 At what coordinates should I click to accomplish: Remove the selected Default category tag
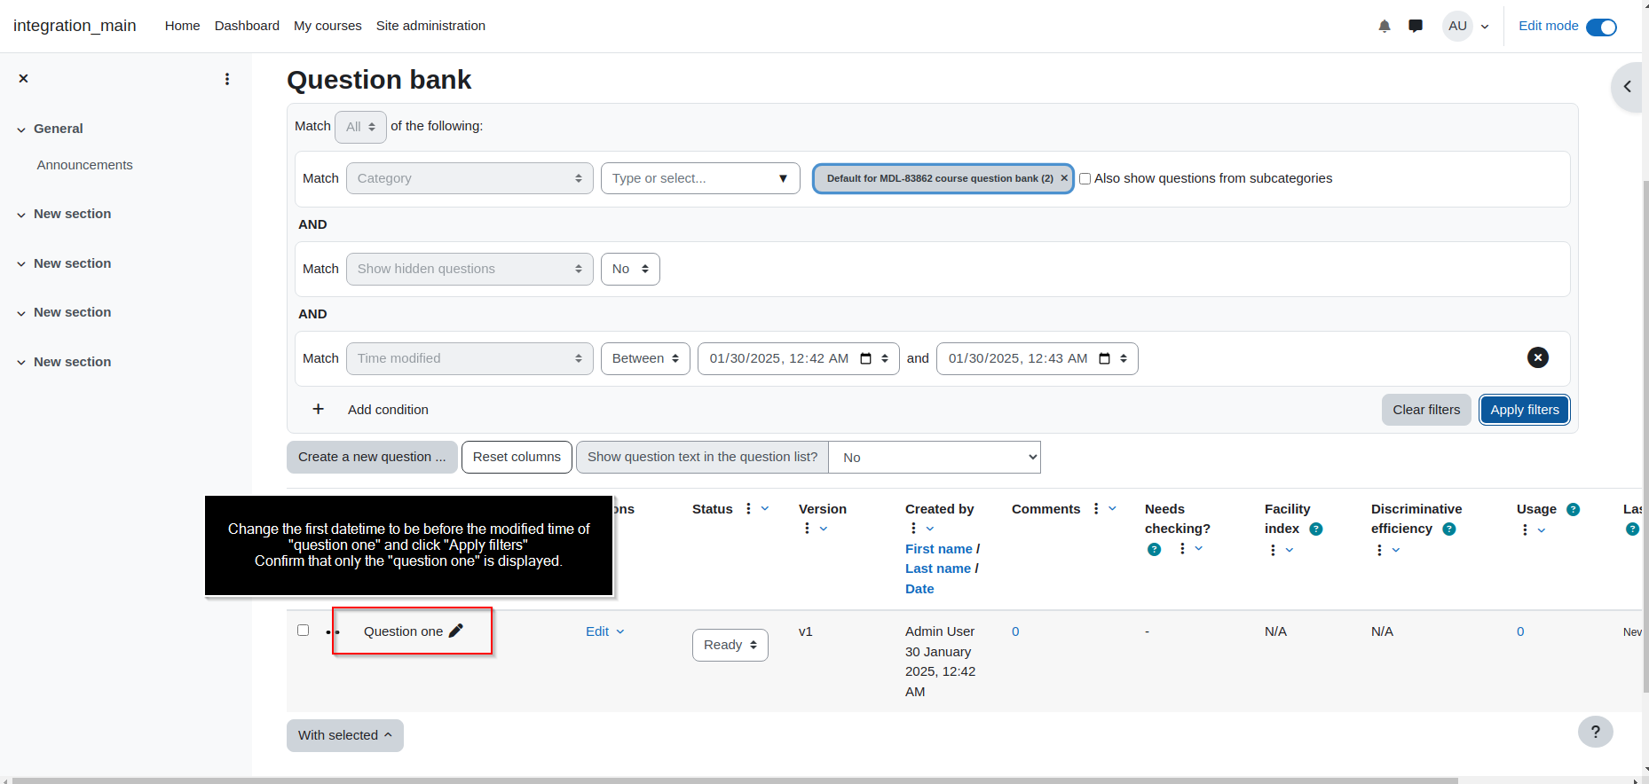coord(1064,178)
